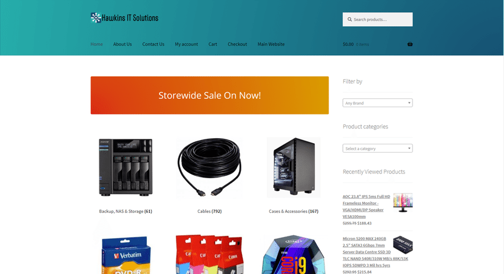The height and width of the screenshot is (274, 504).
Task: Open My account from the navigation
Action: (x=186, y=44)
